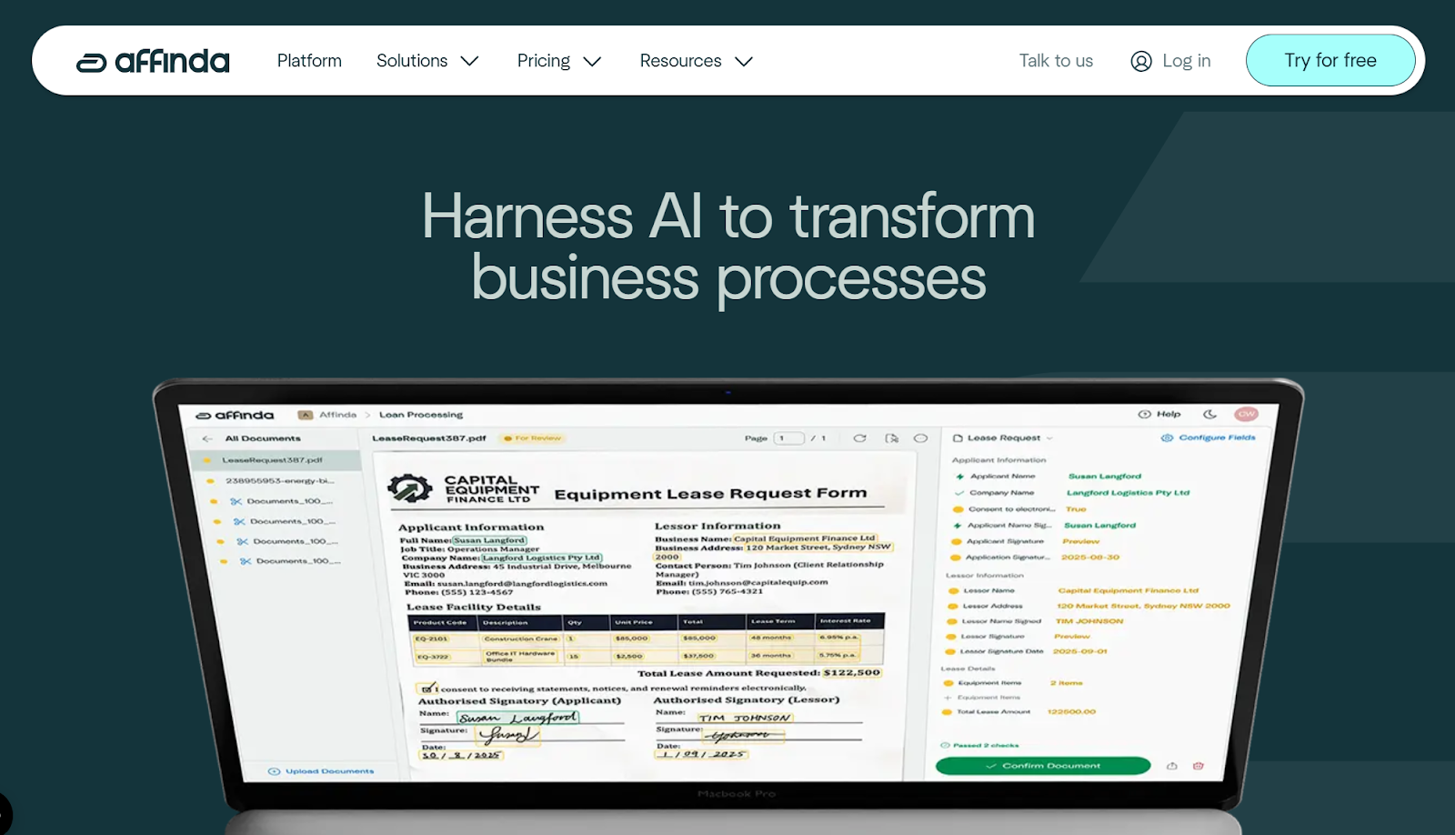
Task: Click the pink user avatar in the mockup
Action: pos(1247,414)
